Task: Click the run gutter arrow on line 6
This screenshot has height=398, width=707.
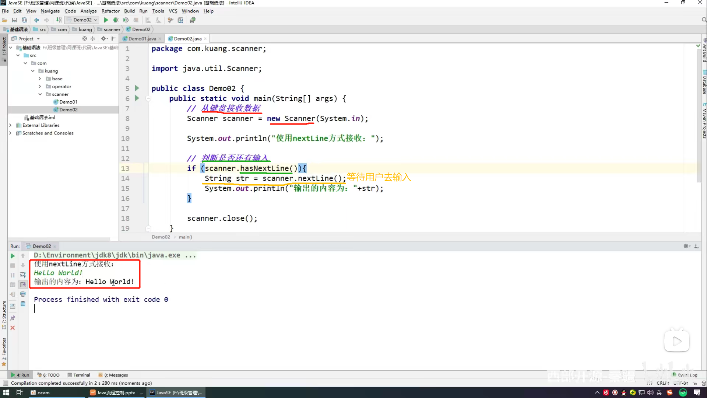Action: tap(137, 98)
